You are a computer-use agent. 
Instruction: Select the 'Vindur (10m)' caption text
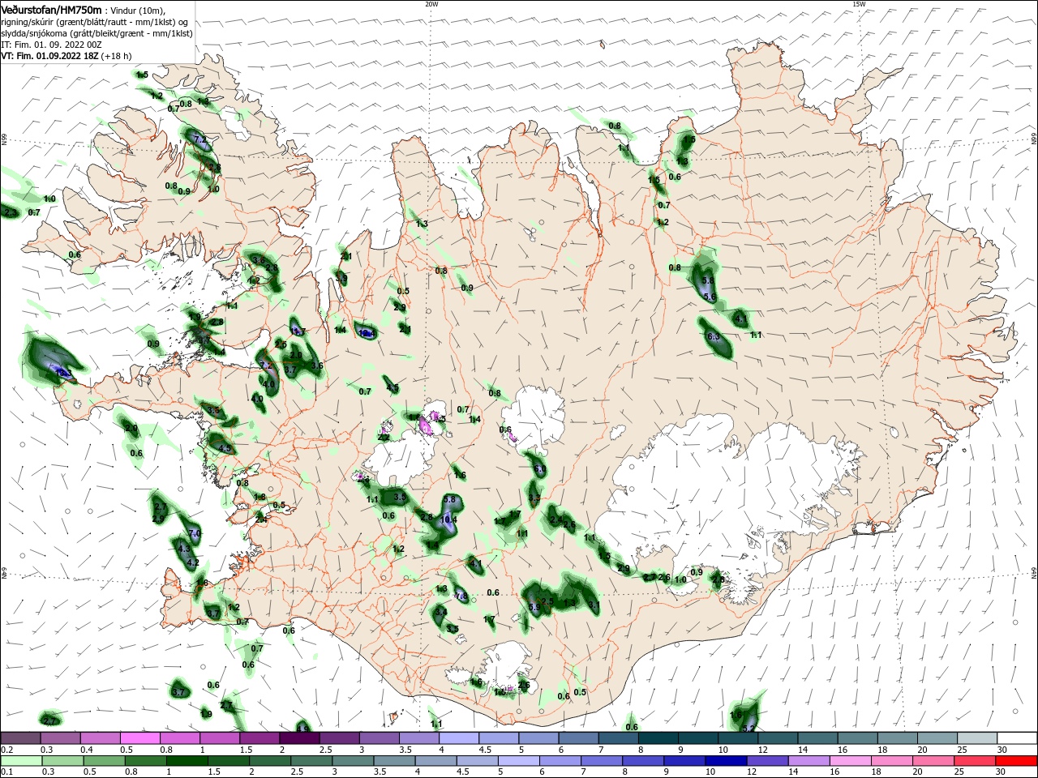coord(137,11)
